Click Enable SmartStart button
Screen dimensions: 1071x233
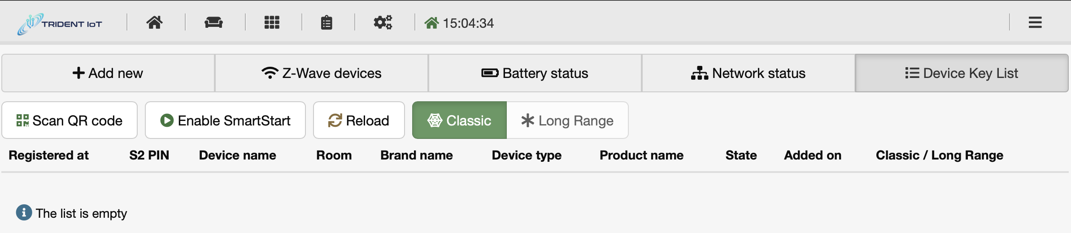tap(225, 120)
